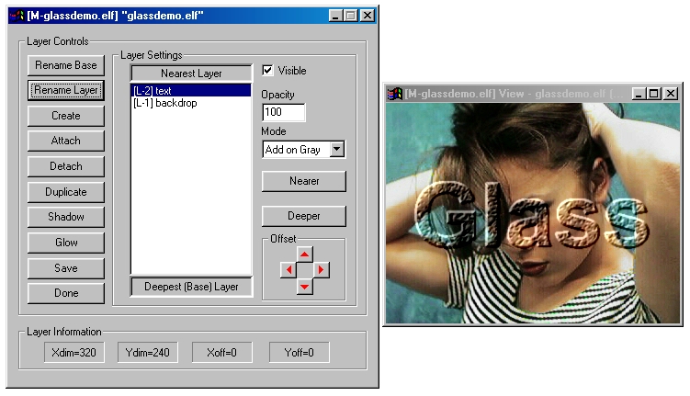Toggle the Visible checkbox
Screen dimensions: 690x396
tap(268, 71)
